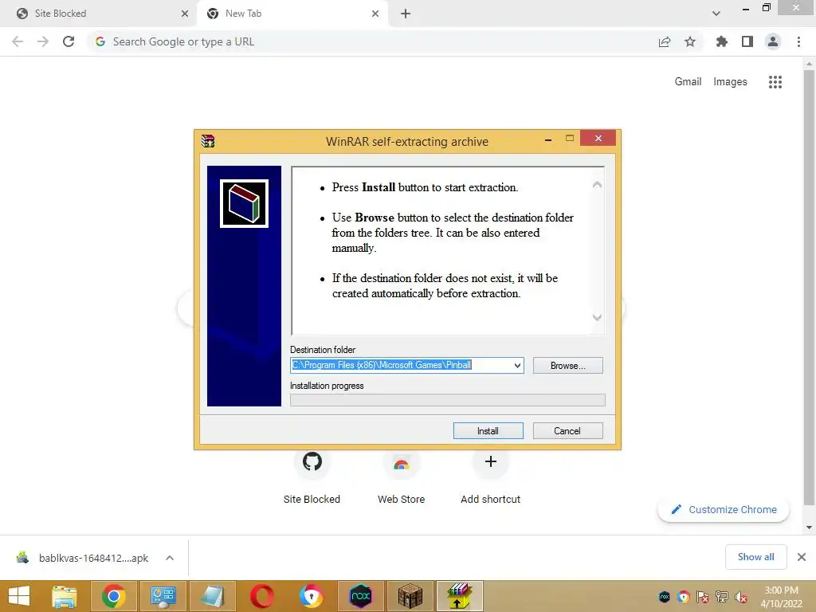Bookmark this tab with the star icon
The height and width of the screenshot is (612, 816).
(690, 41)
